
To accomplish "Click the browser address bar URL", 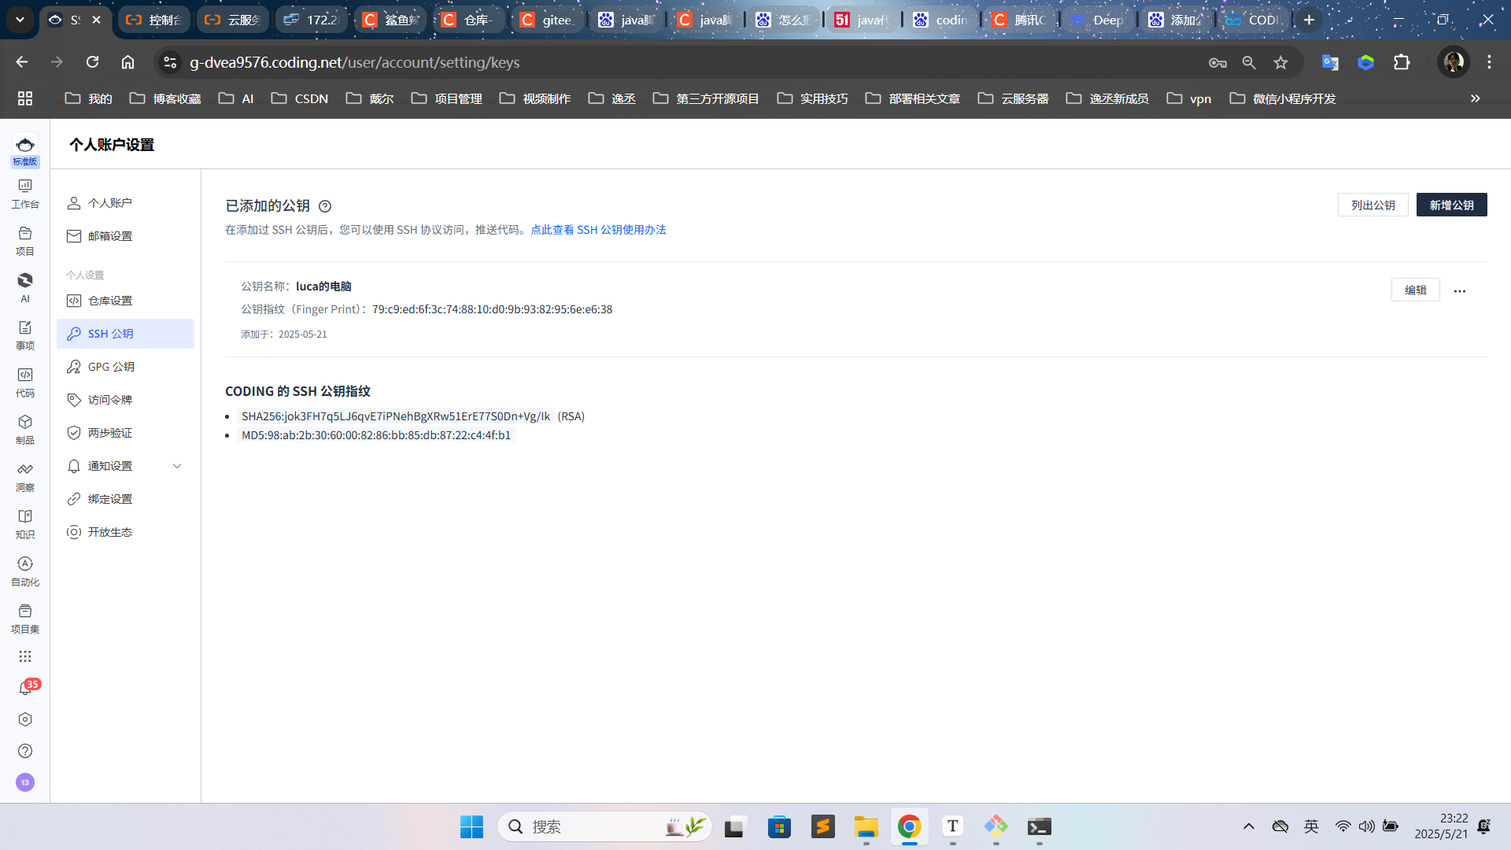I will [354, 62].
